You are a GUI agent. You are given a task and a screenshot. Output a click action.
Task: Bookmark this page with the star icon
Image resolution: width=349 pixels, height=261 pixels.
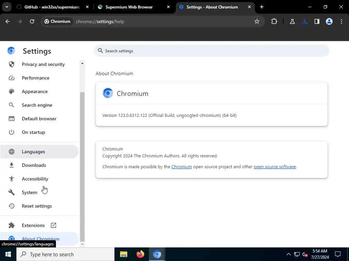click(x=257, y=21)
